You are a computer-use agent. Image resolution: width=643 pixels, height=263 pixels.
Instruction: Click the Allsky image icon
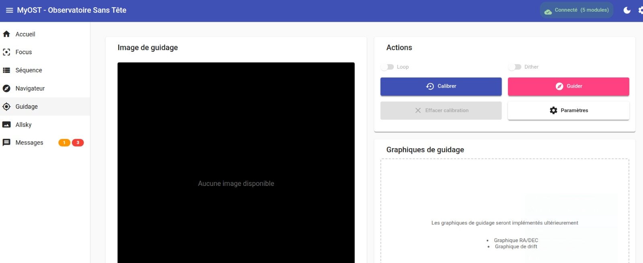6,124
